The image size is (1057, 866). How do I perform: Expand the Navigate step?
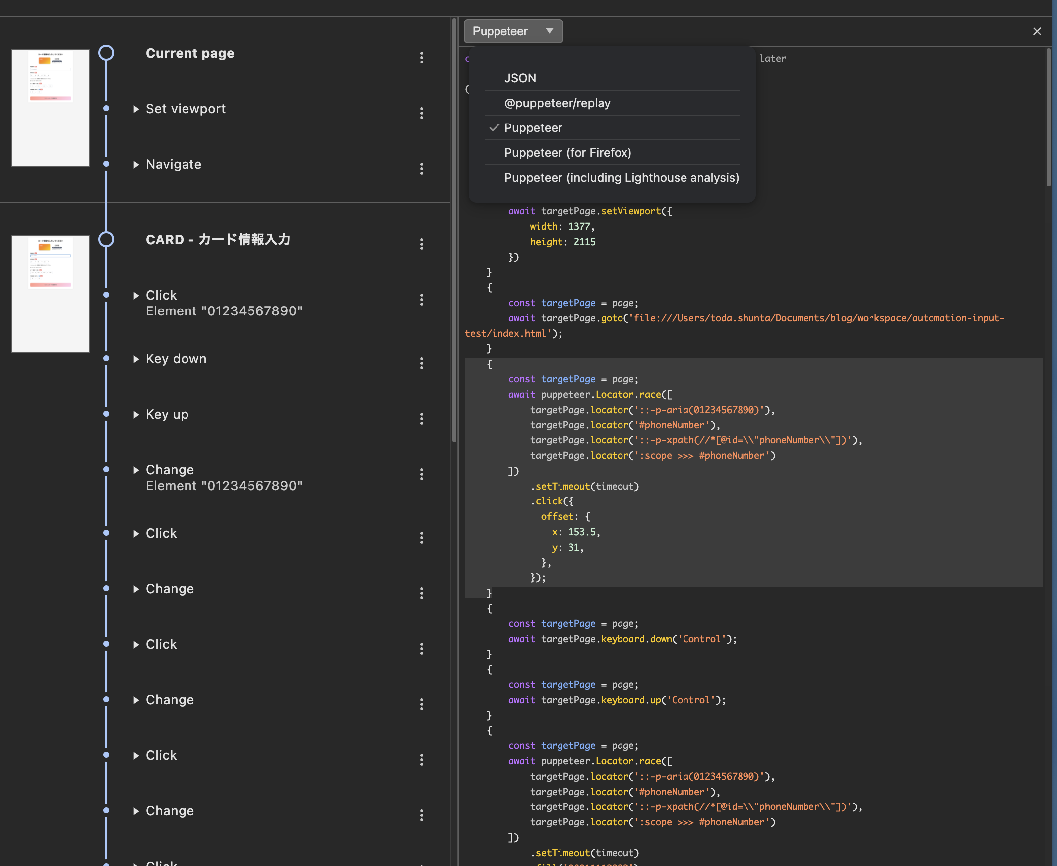(x=136, y=165)
